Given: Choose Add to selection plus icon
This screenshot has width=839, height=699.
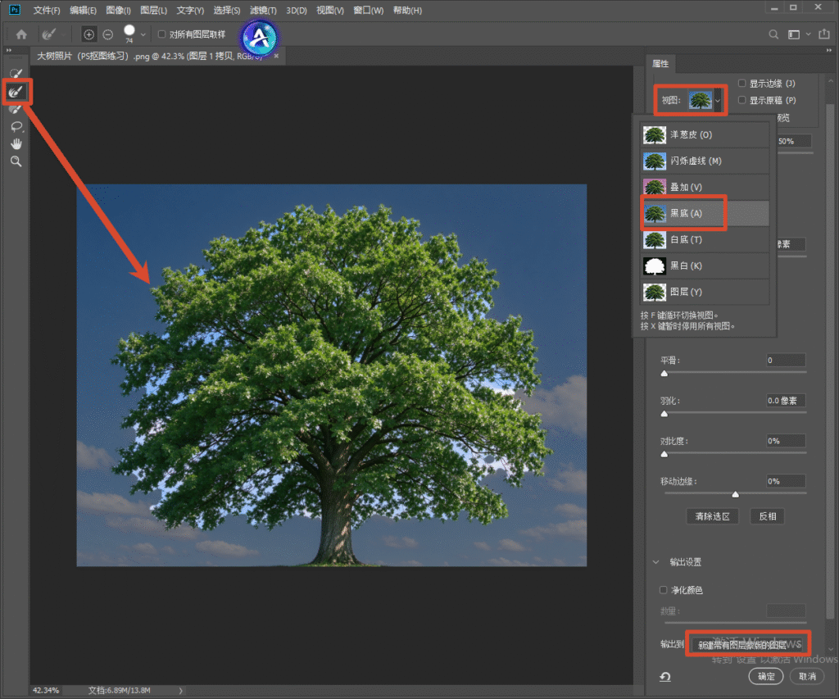Looking at the screenshot, I should pos(88,34).
